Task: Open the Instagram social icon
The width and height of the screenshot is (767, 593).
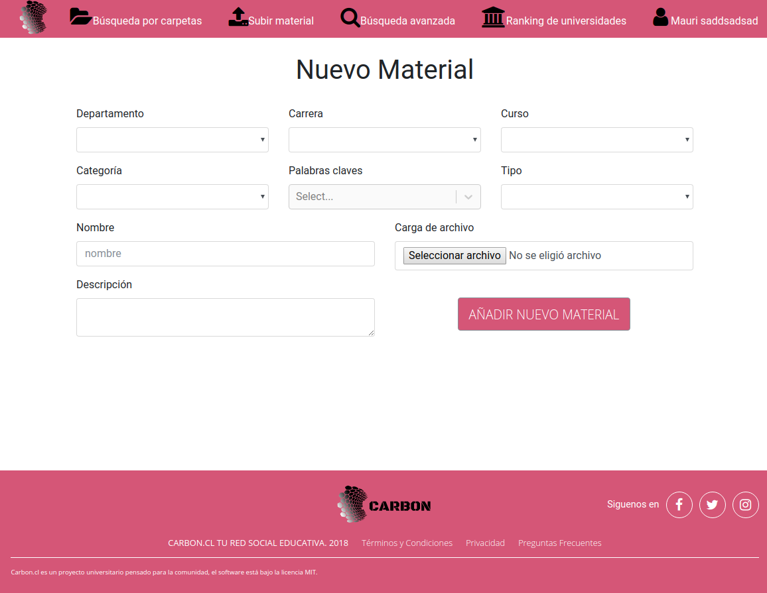Action: pos(745,505)
